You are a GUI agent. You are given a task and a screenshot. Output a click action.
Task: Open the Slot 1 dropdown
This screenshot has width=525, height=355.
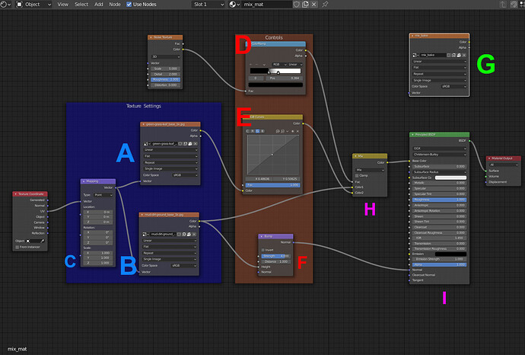point(203,5)
